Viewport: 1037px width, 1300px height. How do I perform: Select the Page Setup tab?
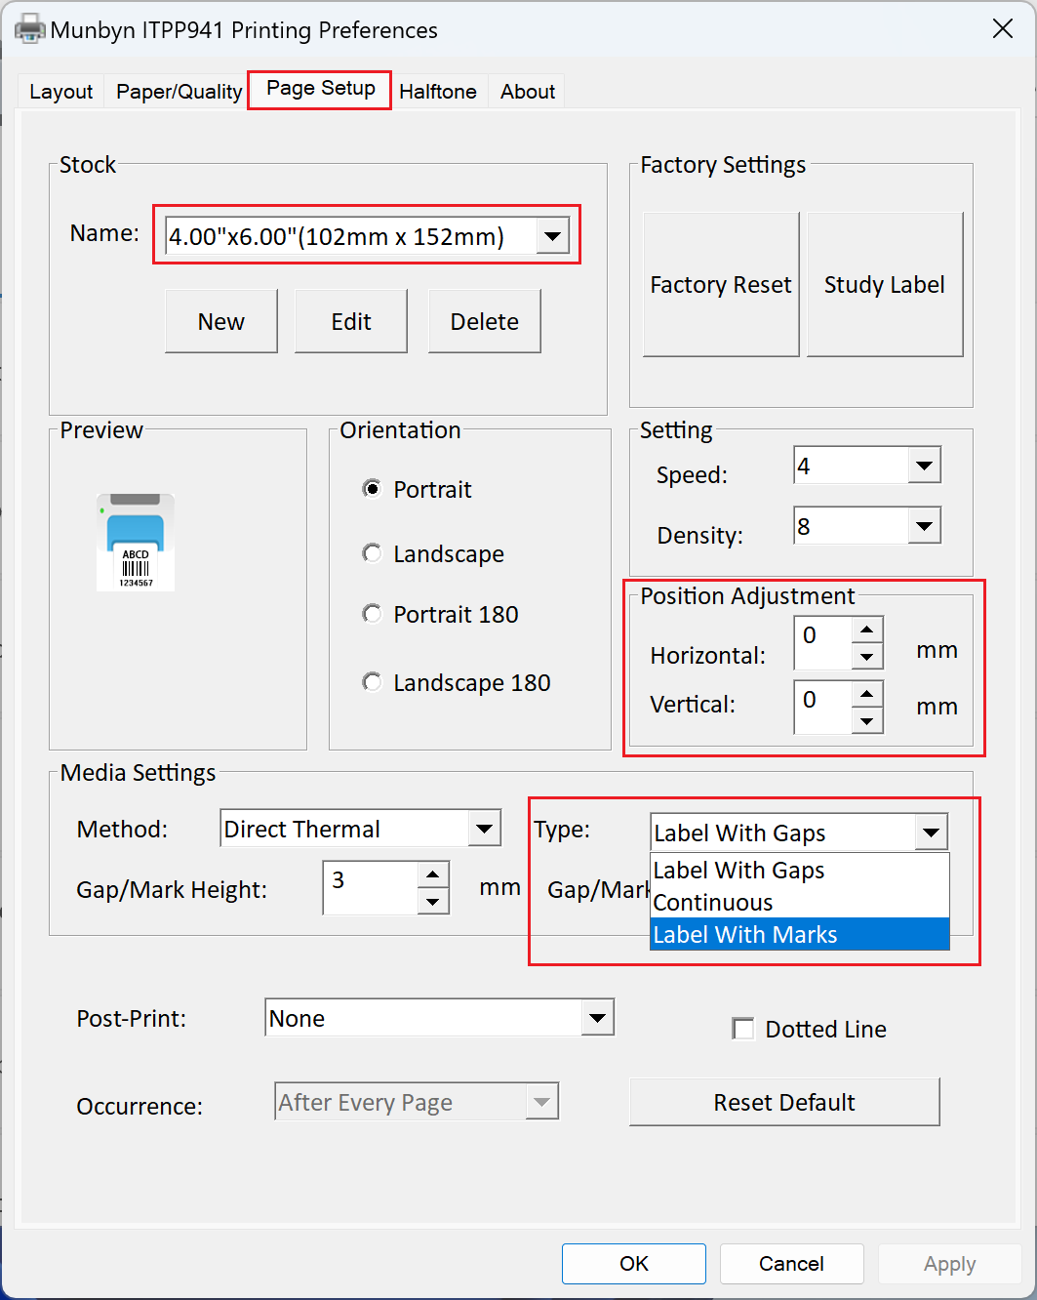point(320,89)
